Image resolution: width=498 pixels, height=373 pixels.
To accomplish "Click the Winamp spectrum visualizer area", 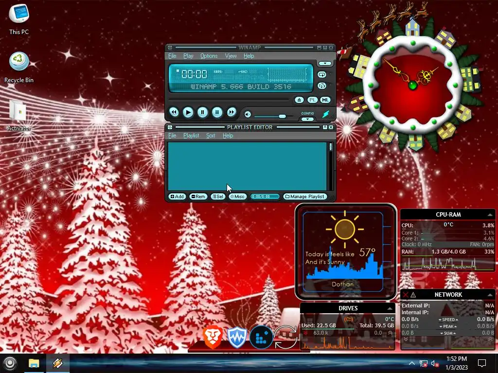I will [287, 75].
